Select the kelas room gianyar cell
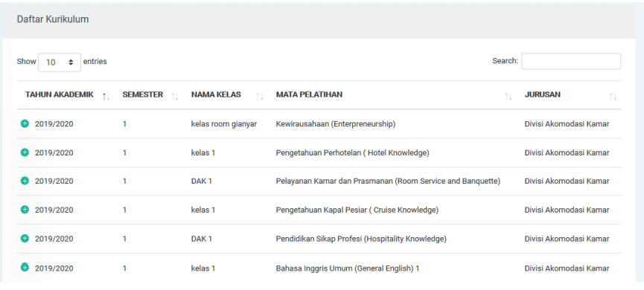 [224, 124]
